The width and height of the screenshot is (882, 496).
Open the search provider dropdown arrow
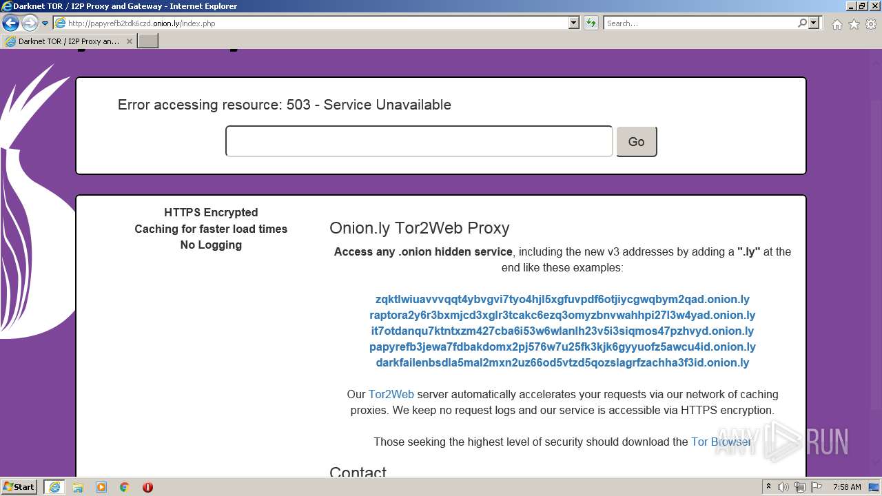click(814, 23)
